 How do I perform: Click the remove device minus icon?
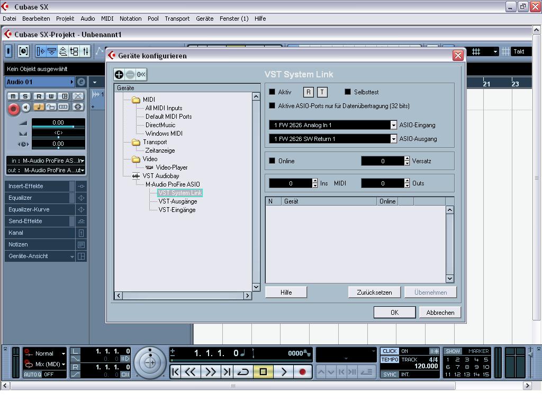(130, 74)
